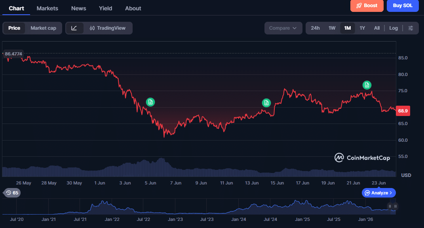Image resolution: width=424 pixels, height=228 pixels.
Task: Click the 86.4774 price label
Action: pos(13,54)
